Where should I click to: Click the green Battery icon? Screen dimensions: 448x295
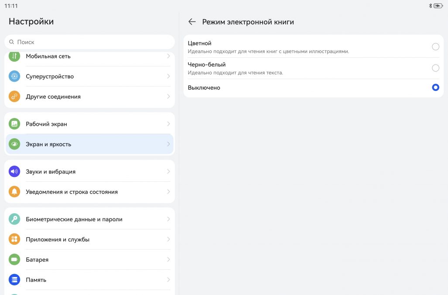click(14, 260)
